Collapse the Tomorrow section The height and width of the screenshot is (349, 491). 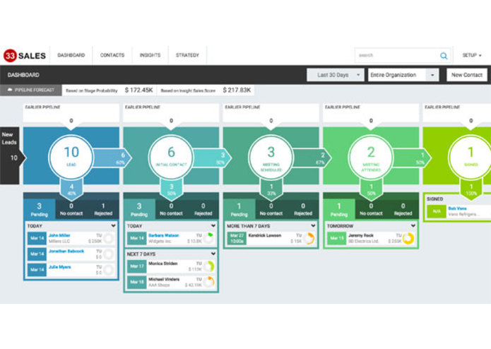point(413,225)
